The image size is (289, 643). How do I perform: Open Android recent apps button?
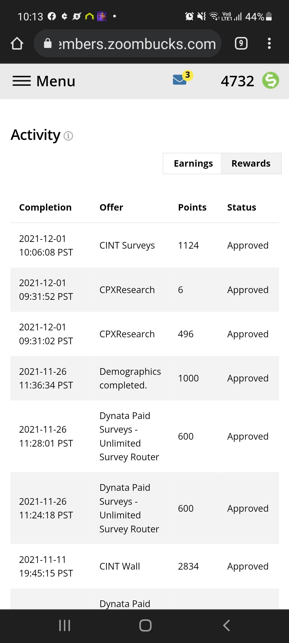[64, 626]
